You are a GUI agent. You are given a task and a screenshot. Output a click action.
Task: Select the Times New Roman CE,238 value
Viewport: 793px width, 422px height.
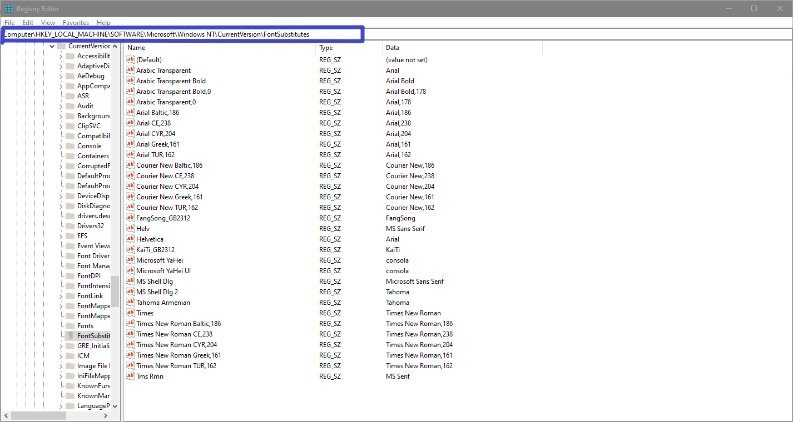174,334
